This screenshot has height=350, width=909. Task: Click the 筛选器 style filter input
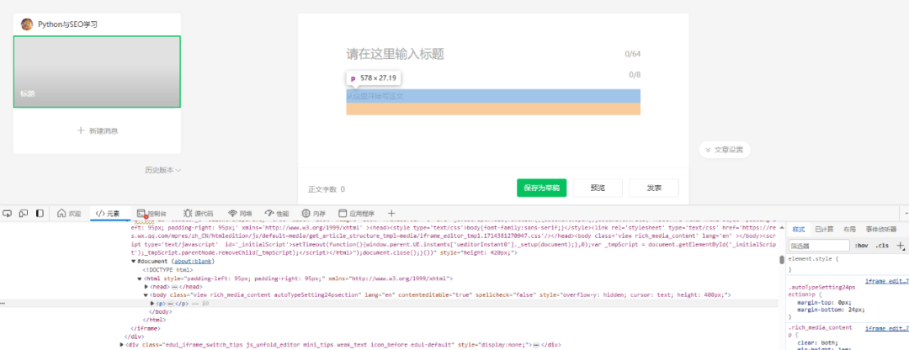[x=819, y=246]
